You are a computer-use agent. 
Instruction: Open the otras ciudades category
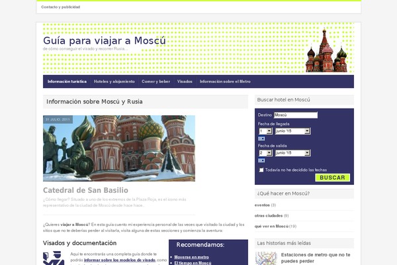pyautogui.click(x=269, y=215)
